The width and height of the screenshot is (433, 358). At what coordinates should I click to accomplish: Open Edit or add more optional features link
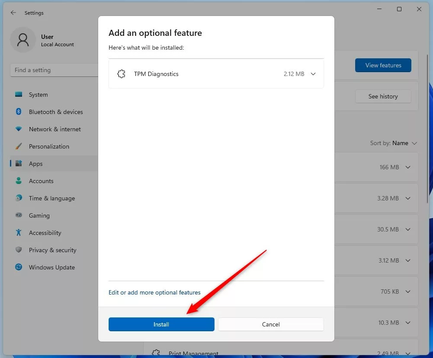(x=154, y=292)
